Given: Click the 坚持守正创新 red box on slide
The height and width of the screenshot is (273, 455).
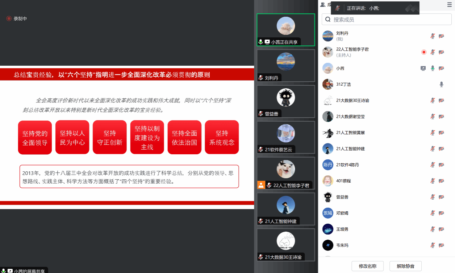Looking at the screenshot, I should pos(109,138).
